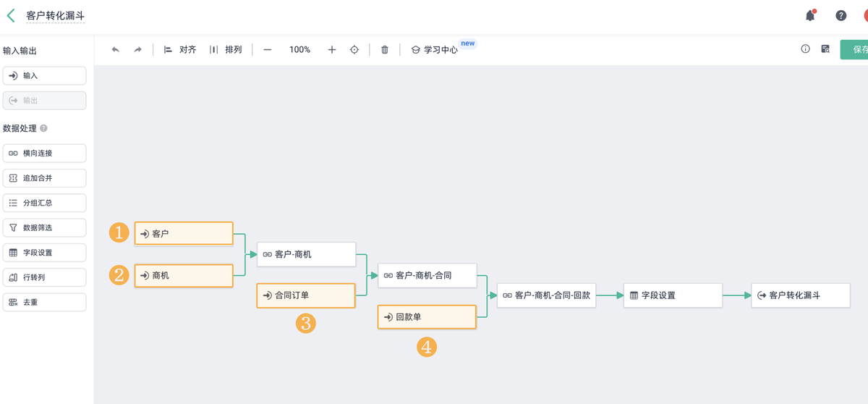The height and width of the screenshot is (404, 868).
Task: Go back using the green back arrow
Action: pos(10,15)
